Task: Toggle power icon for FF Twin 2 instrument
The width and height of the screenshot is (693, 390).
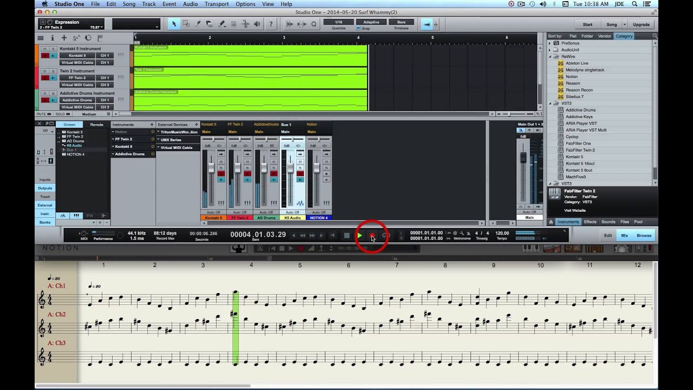Action: (153, 139)
